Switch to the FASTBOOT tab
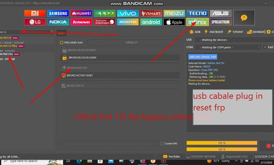 (x=214, y=32)
